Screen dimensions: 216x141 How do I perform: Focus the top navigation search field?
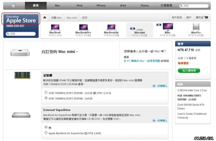194,6
